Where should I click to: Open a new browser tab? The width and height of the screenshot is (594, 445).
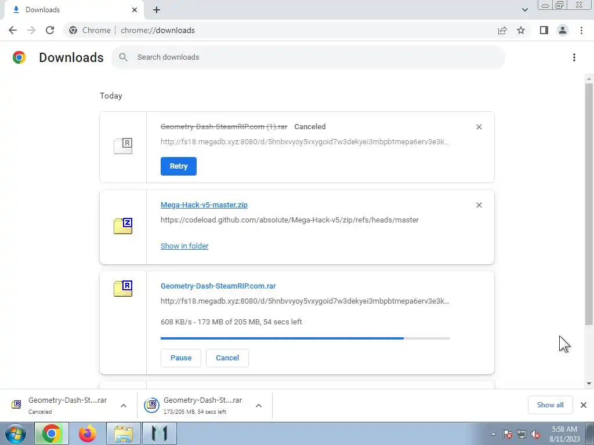click(x=157, y=10)
